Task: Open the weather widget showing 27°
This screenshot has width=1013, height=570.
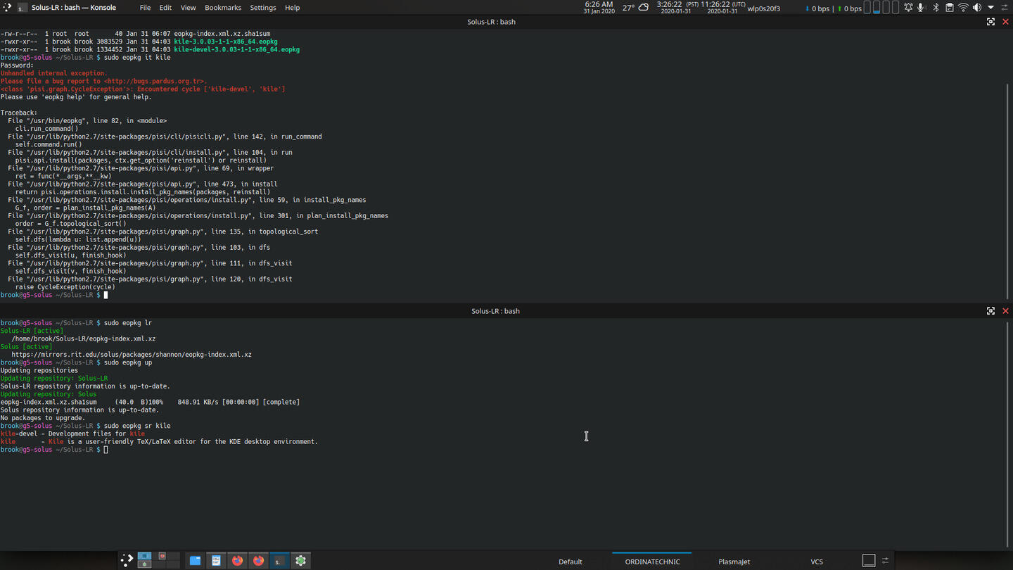Action: (x=635, y=8)
